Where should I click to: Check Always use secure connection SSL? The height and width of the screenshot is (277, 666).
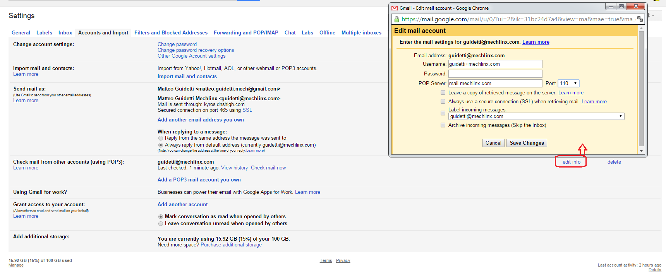tap(443, 101)
